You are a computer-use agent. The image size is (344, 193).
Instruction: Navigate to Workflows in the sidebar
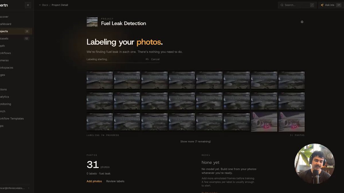(5, 53)
